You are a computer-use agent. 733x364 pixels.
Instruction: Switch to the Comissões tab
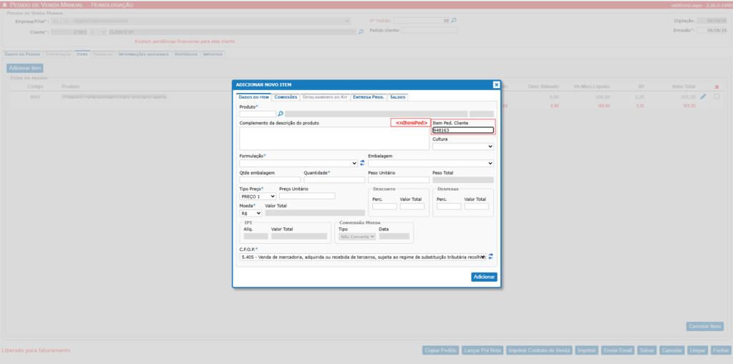(x=286, y=97)
